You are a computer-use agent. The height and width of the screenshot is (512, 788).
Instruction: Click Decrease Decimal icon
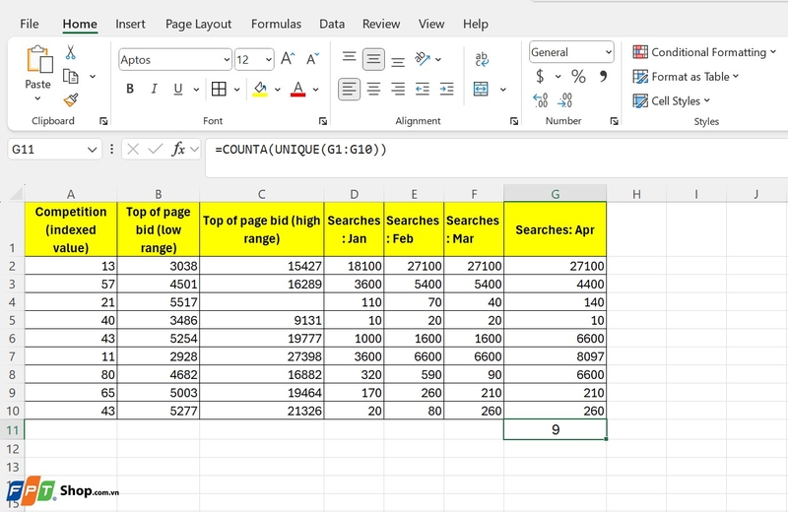pos(564,100)
